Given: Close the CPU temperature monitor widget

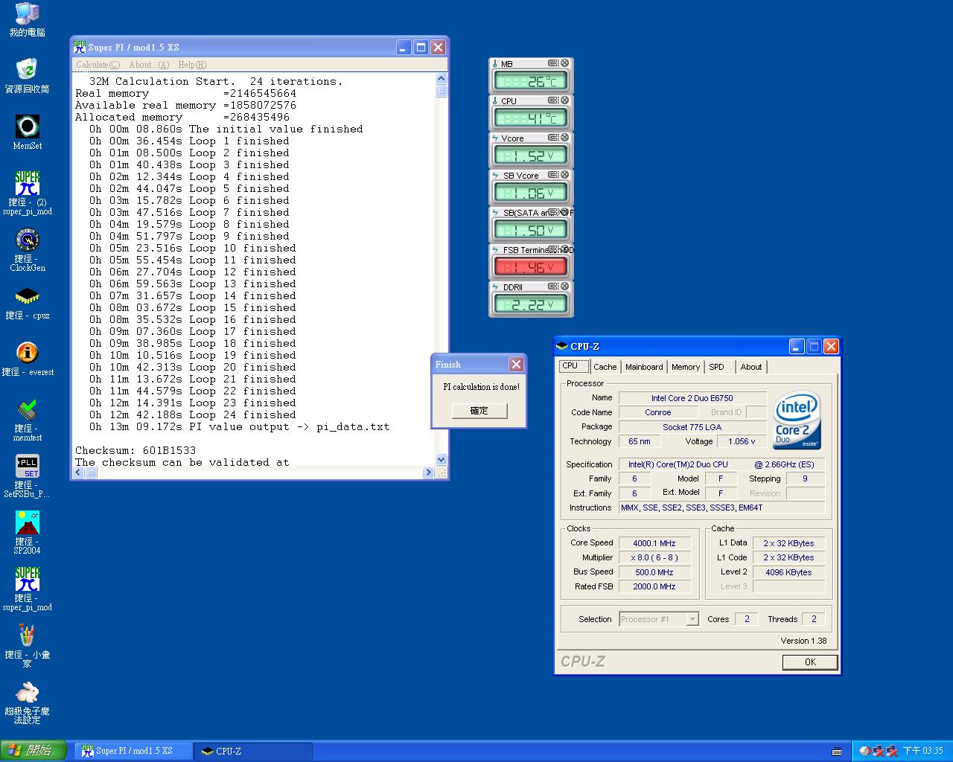Looking at the screenshot, I should 564,100.
